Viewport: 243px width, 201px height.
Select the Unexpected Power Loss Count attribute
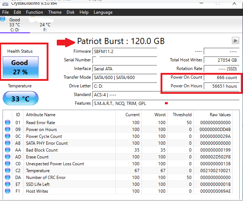[x=55, y=164]
